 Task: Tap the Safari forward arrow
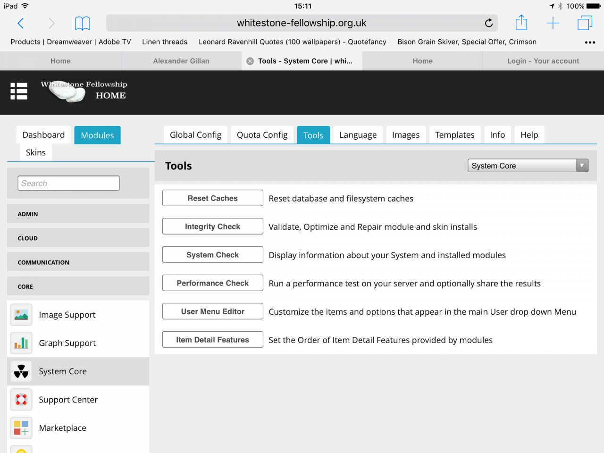pos(52,23)
